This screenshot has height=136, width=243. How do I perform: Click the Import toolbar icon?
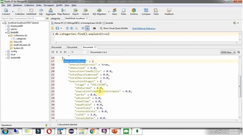85,12
